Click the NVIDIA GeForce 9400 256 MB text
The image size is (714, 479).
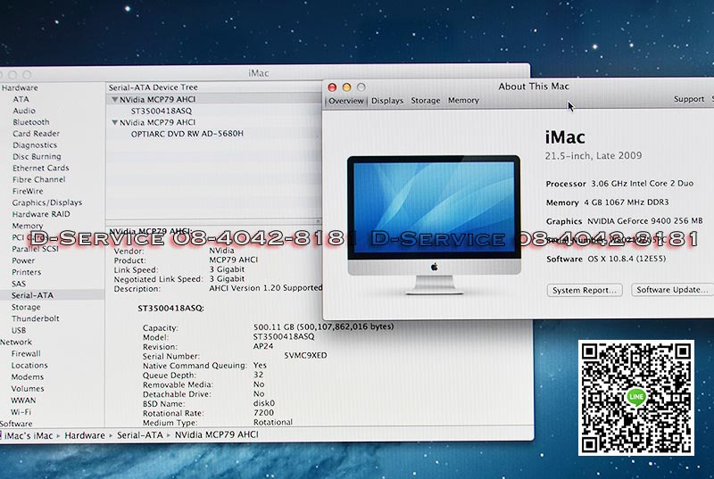[x=644, y=221]
